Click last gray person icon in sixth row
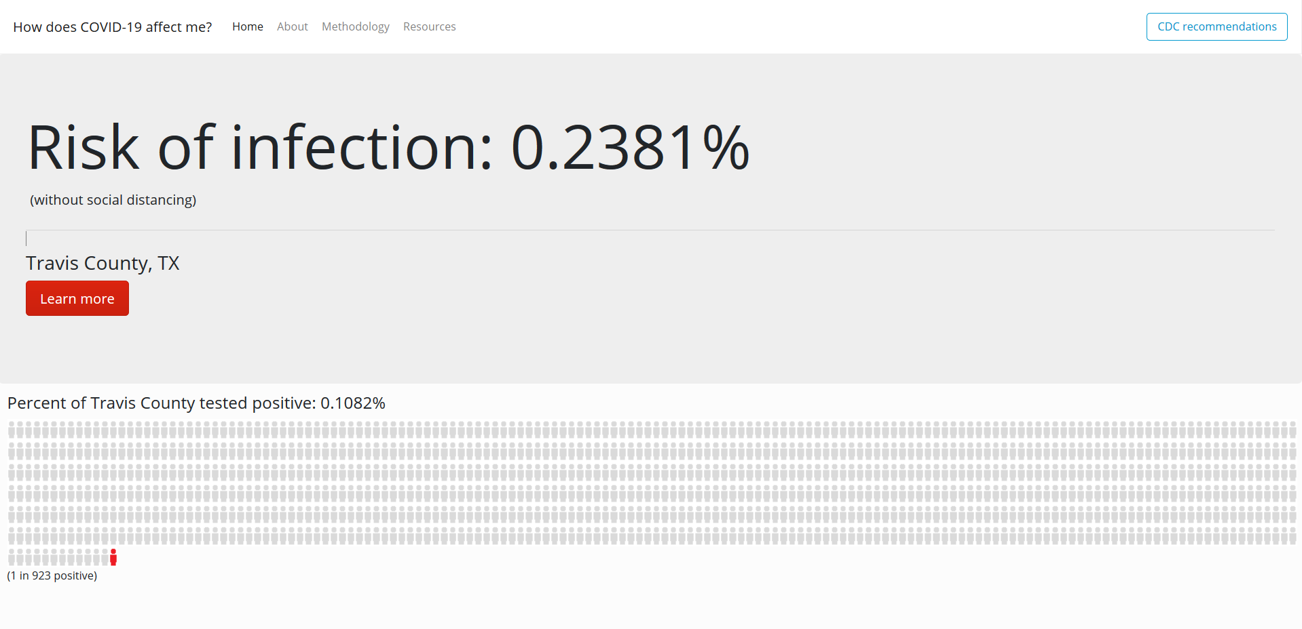Image resolution: width=1302 pixels, height=629 pixels. (1292, 536)
